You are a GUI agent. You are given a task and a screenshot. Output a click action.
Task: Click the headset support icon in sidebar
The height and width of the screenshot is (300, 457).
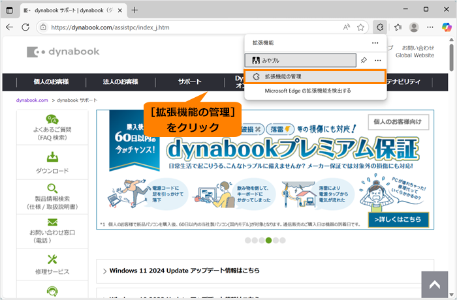pyautogui.click(x=52, y=291)
